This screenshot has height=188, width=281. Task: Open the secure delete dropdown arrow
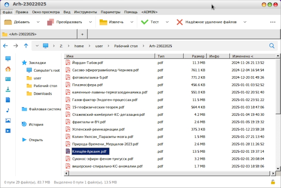pyautogui.click(x=245, y=22)
